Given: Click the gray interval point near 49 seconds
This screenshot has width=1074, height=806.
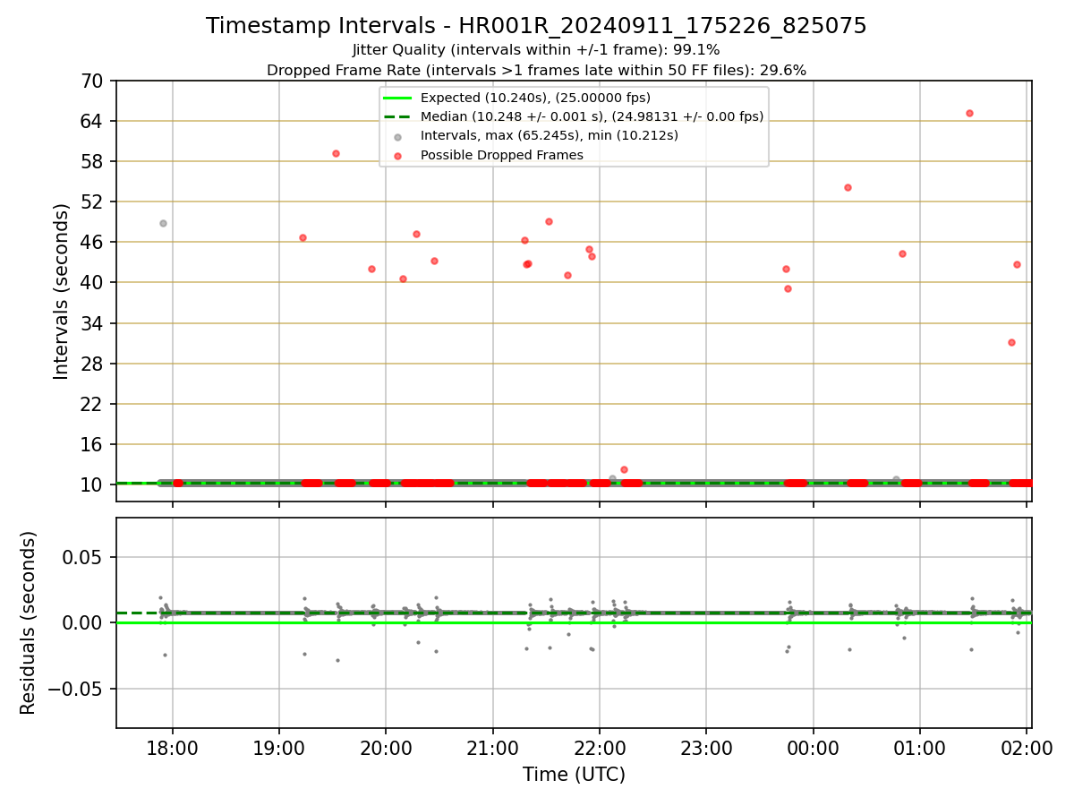Looking at the screenshot, I should 163,223.
